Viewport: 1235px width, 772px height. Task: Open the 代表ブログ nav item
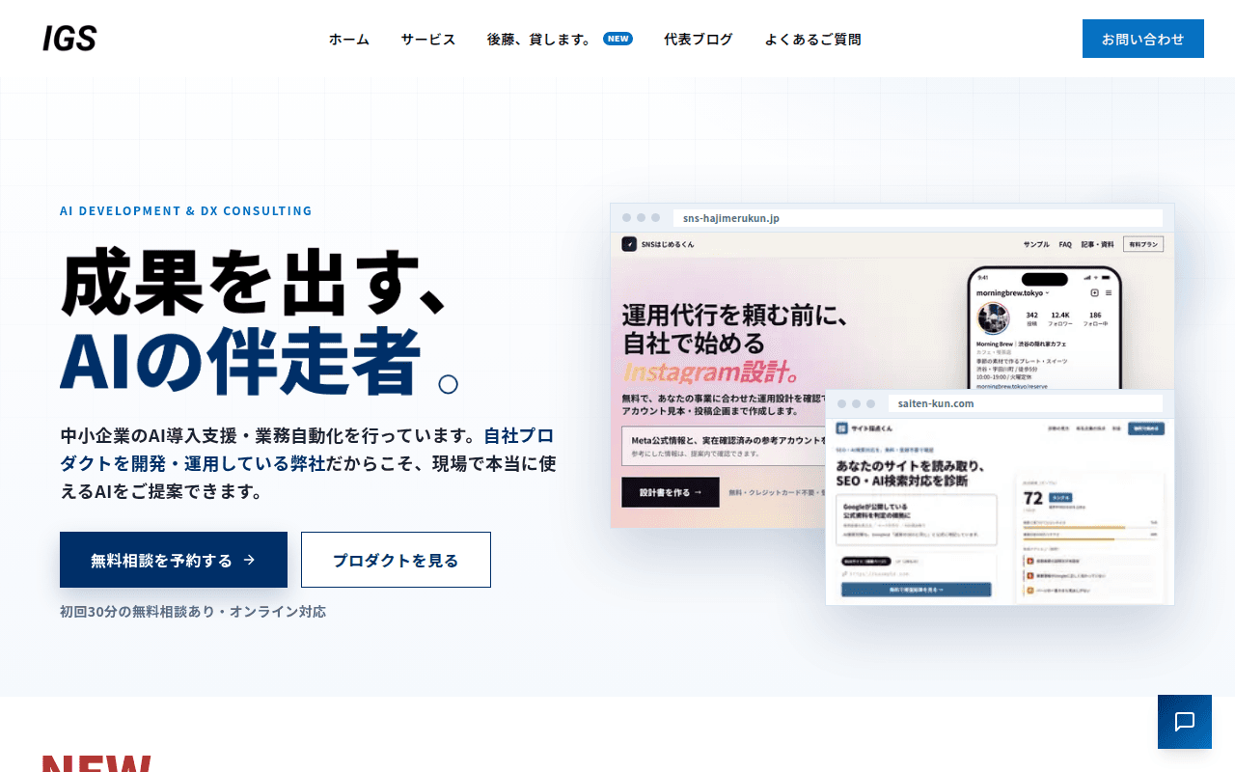[x=699, y=40]
